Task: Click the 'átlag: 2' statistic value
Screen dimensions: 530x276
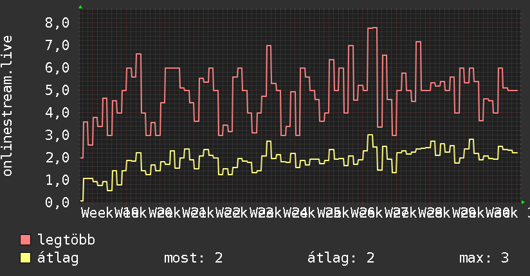Action: [x=341, y=258]
